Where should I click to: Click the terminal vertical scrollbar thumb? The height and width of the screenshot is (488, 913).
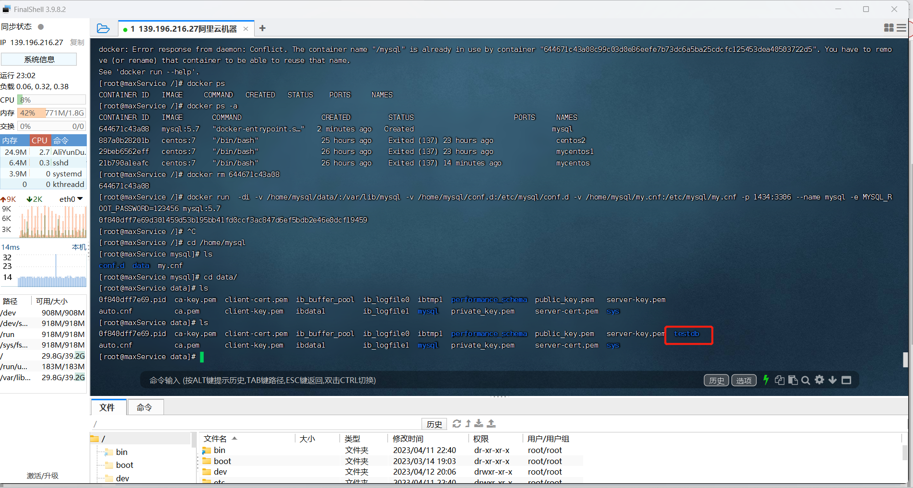coord(905,360)
